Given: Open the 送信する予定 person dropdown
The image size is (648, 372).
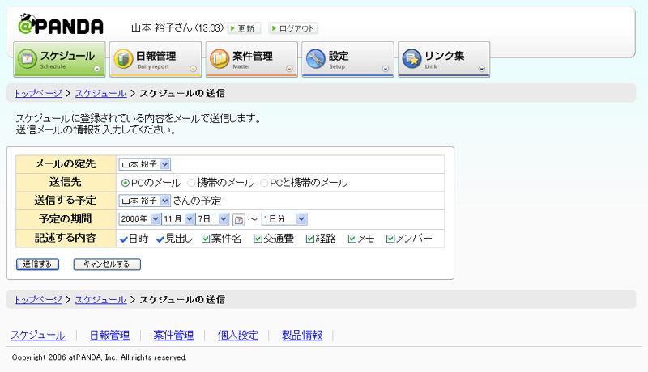Looking at the screenshot, I should tap(145, 201).
